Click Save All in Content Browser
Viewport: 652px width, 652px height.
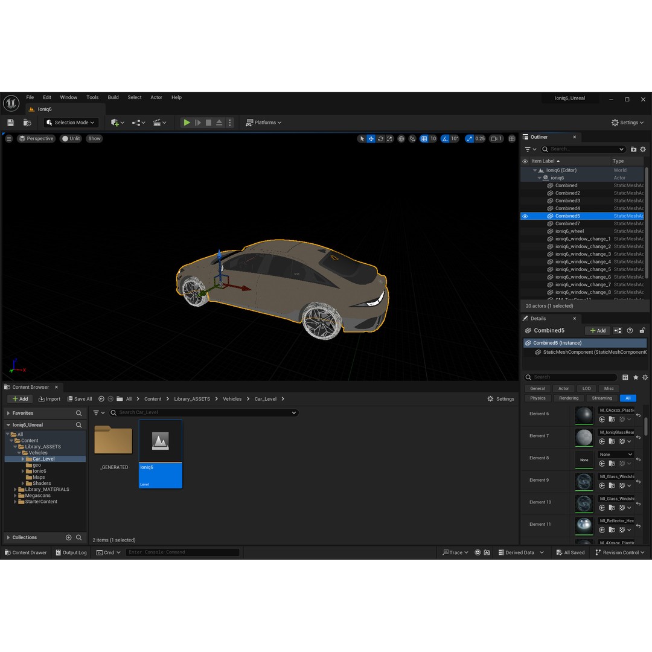pos(80,399)
